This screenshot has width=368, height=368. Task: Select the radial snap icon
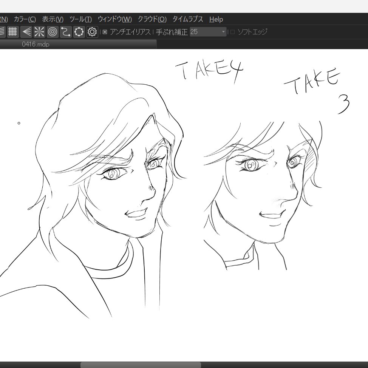39,32
